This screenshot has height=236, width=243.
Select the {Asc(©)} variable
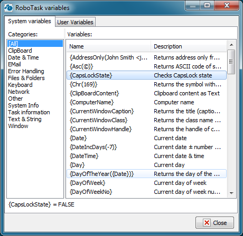pos(146,66)
